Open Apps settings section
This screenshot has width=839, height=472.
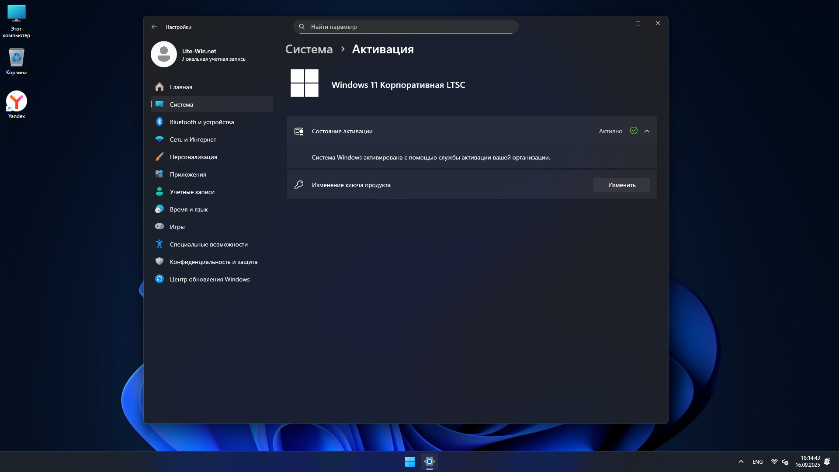188,174
